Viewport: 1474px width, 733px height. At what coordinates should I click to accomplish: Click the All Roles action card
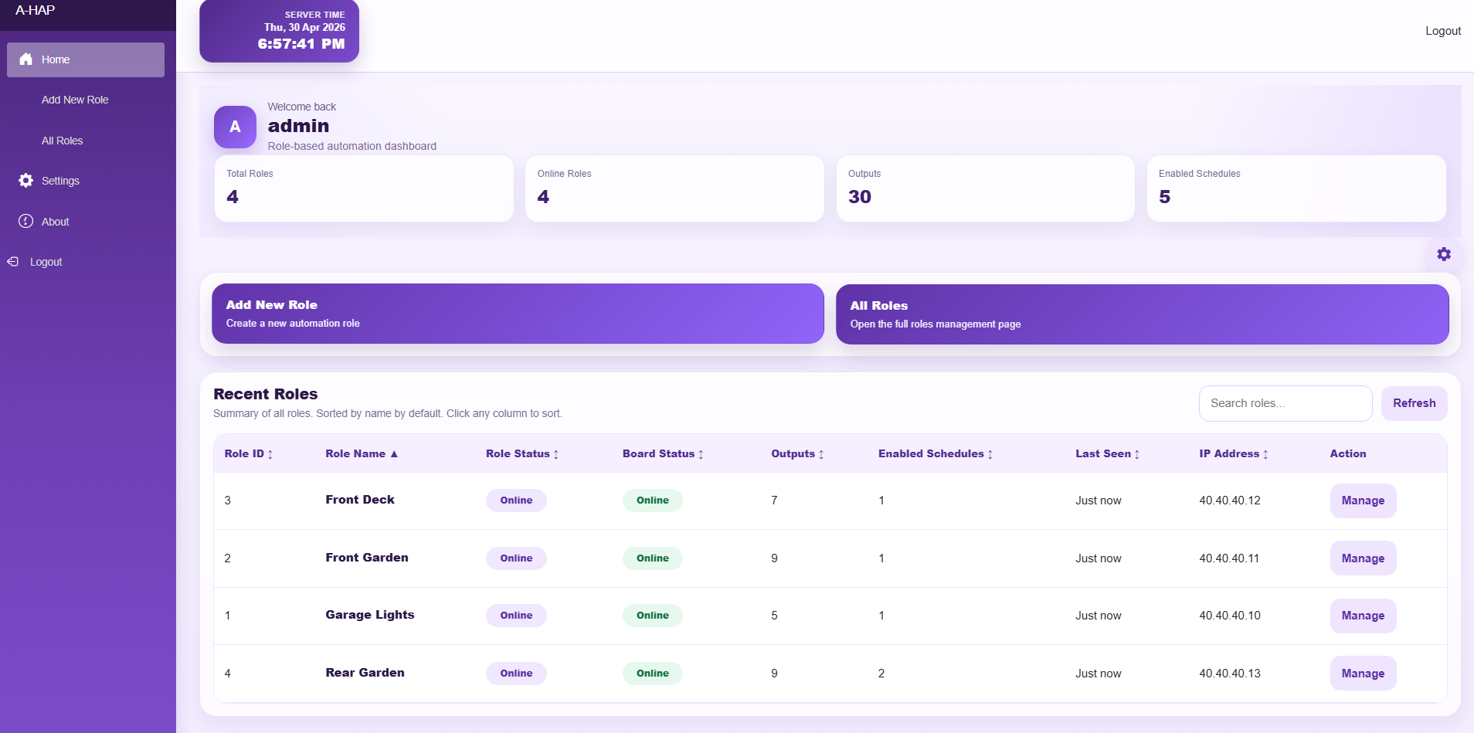point(1142,314)
